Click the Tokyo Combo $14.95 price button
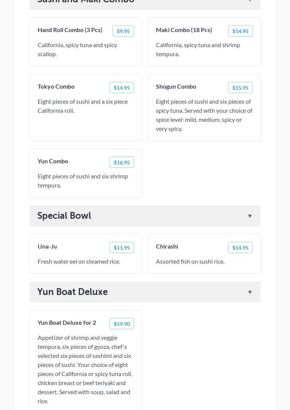The image size is (290, 410). tap(122, 88)
